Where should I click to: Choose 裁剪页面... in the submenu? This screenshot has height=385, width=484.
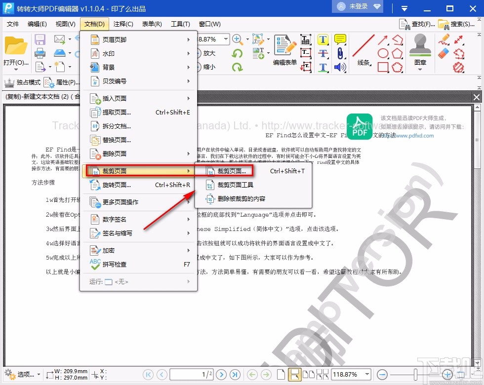coord(254,171)
